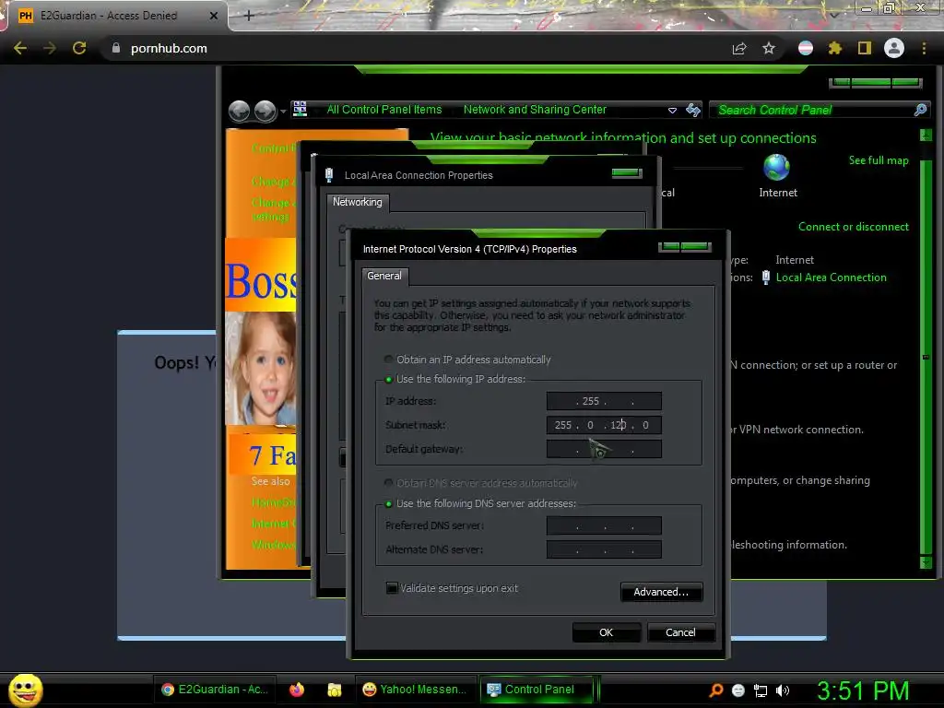Open See full map link
944x708 pixels.
(x=879, y=160)
